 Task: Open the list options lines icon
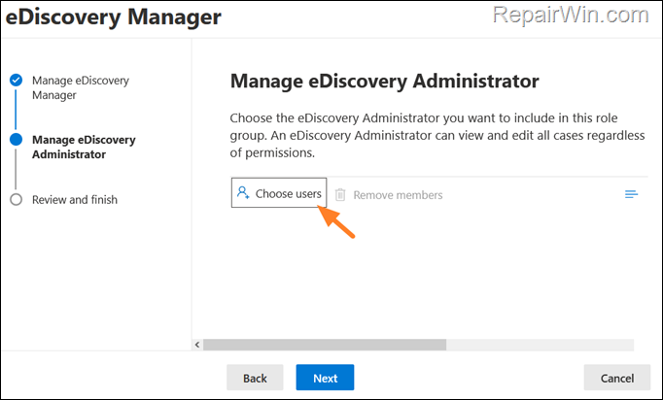[x=631, y=194]
